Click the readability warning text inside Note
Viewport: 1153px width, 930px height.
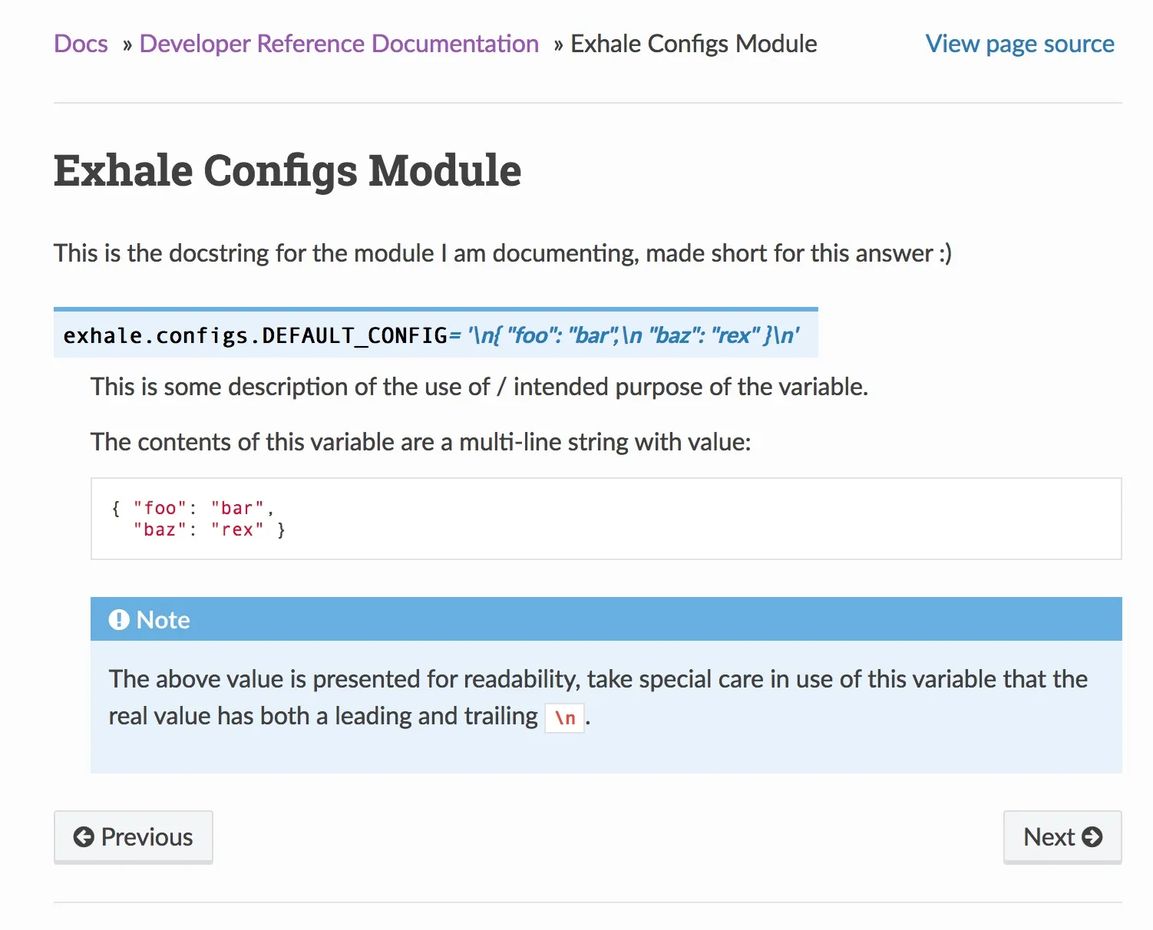(597, 680)
